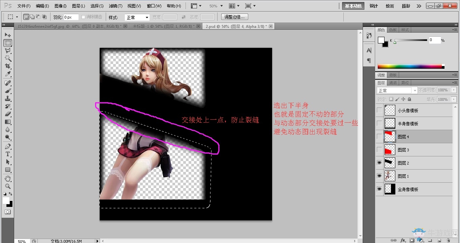Select the Dodge tool

coord(8,137)
